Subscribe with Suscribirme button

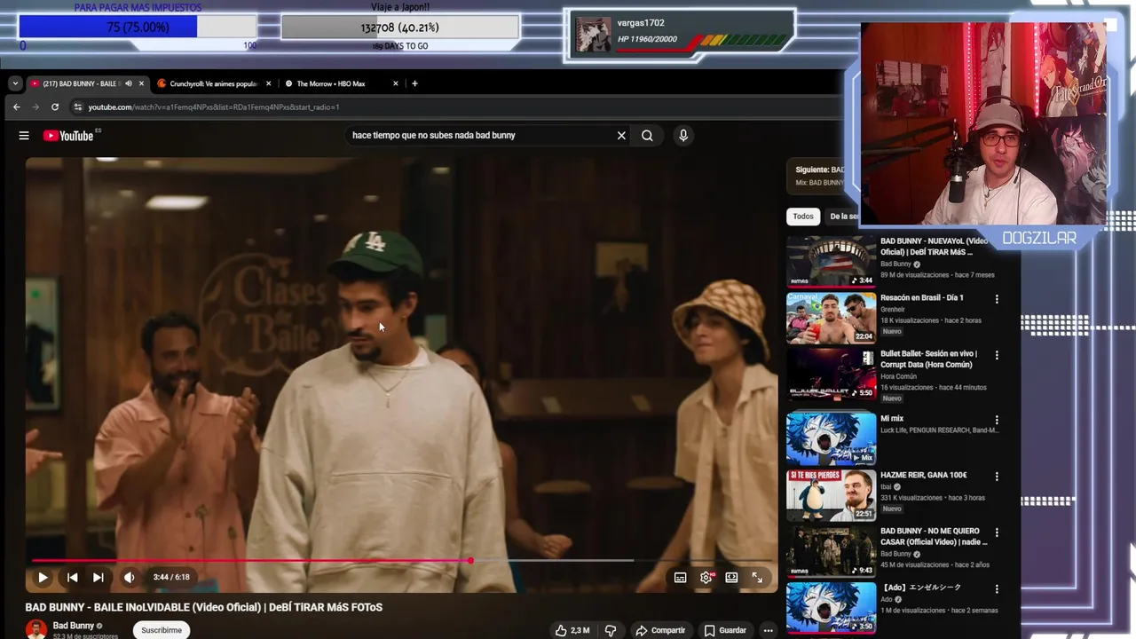tap(162, 630)
